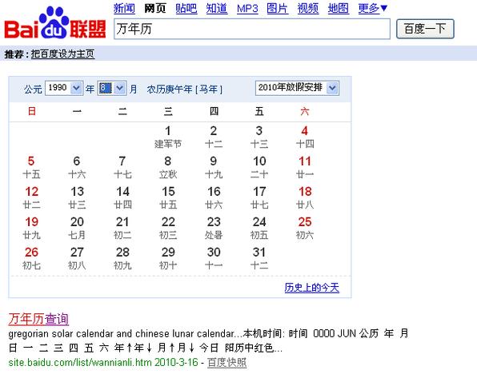This screenshot has width=477, height=378.
Task: Open the 万年历查询 search result
Action: (x=38, y=319)
